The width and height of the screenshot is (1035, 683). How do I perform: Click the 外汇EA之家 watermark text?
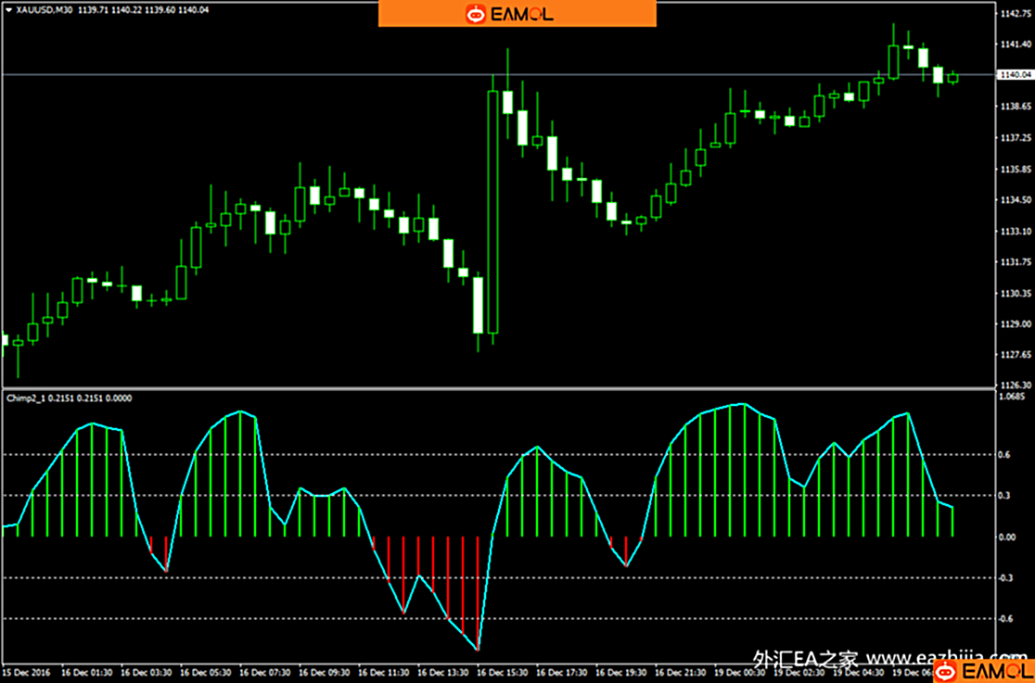coord(805,660)
